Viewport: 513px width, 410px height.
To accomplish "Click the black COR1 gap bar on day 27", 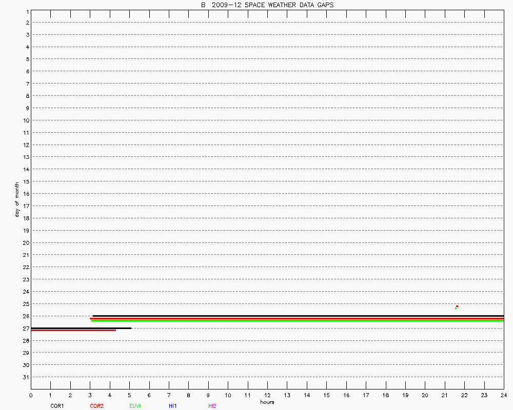I will (x=81, y=328).
